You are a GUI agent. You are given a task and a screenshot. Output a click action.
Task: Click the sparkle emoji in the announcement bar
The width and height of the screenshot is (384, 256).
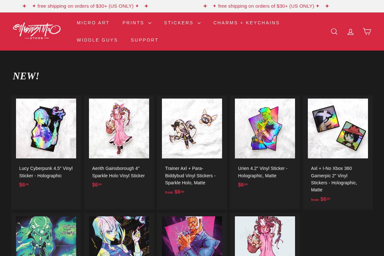coord(24,6)
